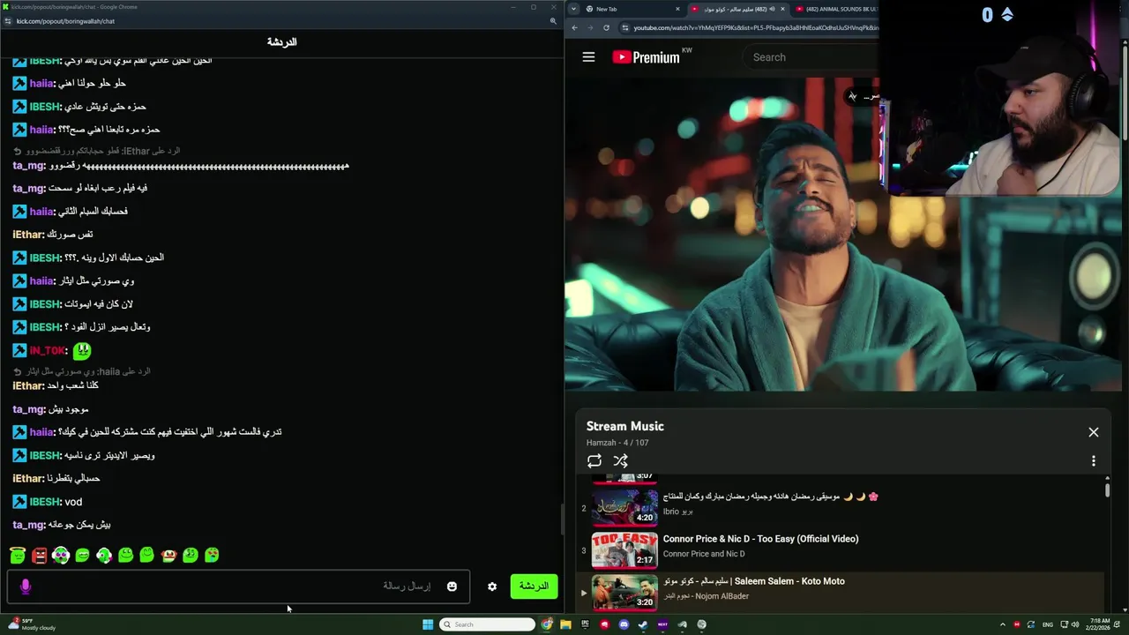Image resolution: width=1129 pixels, height=635 pixels.
Task: Open playlist more options three-dot menu
Action: click(1093, 461)
